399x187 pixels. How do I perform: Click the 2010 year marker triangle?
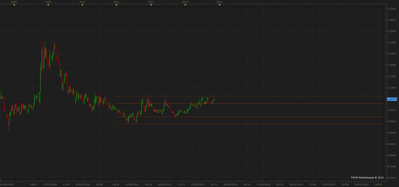[x=82, y=5]
